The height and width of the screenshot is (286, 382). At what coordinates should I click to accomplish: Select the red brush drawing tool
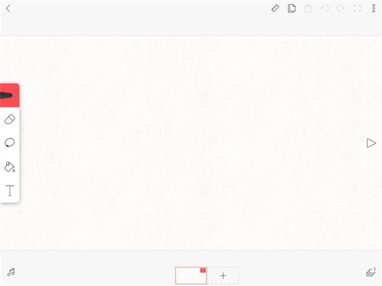(10, 95)
